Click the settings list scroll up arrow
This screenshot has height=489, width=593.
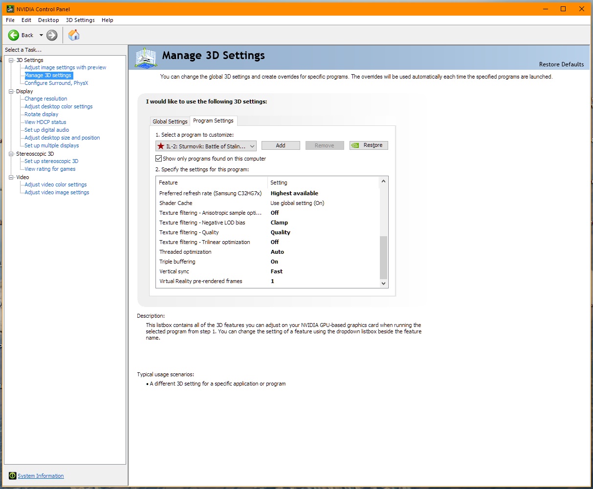[x=383, y=182]
